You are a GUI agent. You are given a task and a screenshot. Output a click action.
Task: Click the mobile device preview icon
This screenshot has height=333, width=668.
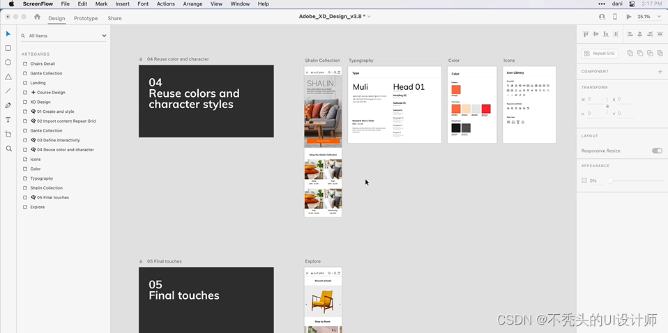click(615, 17)
